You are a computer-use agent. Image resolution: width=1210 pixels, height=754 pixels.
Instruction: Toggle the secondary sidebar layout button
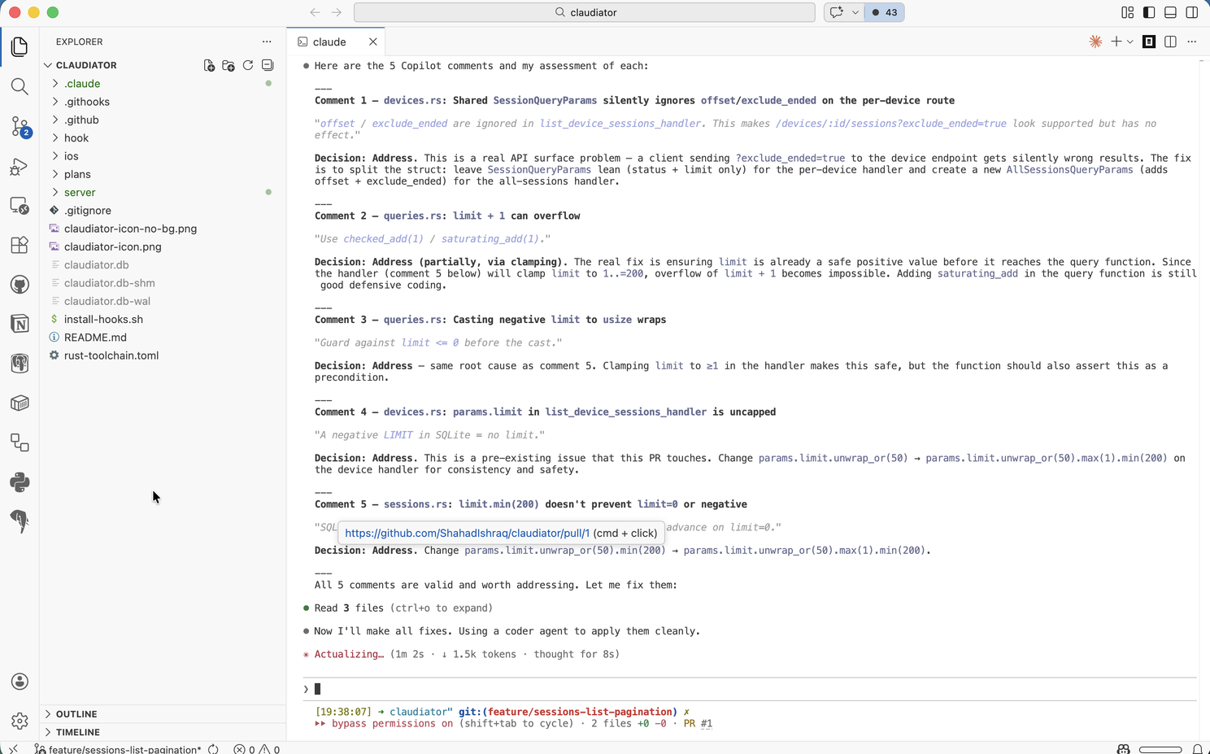(x=1191, y=12)
